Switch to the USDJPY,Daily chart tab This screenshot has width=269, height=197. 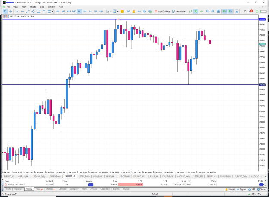[55, 176]
